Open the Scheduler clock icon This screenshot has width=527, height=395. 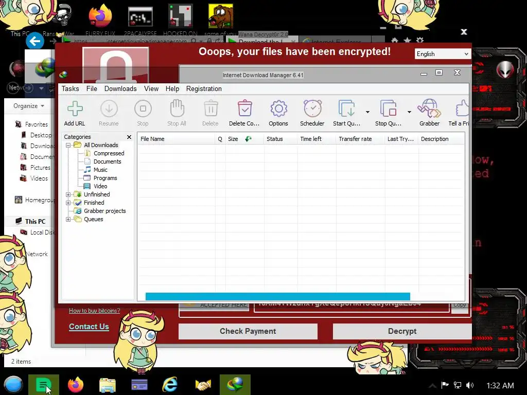312,108
